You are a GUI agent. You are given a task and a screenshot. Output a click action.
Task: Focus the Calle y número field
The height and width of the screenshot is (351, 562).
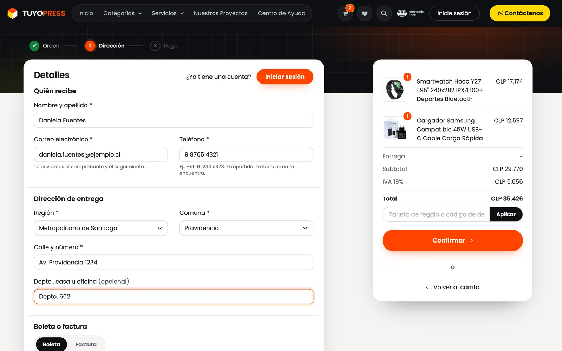174,262
